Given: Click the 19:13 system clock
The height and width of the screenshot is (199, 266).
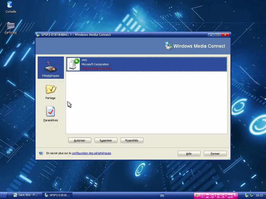Looking at the screenshot, I should (x=259, y=195).
